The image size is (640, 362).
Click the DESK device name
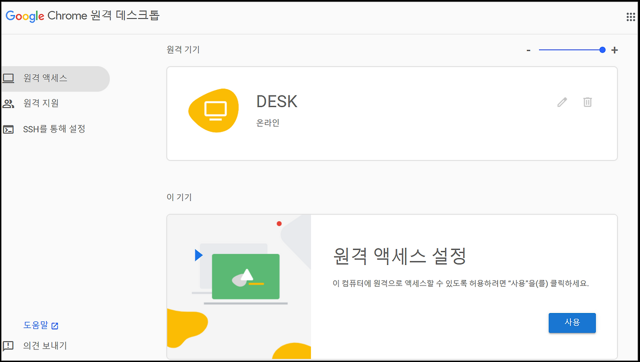(277, 101)
